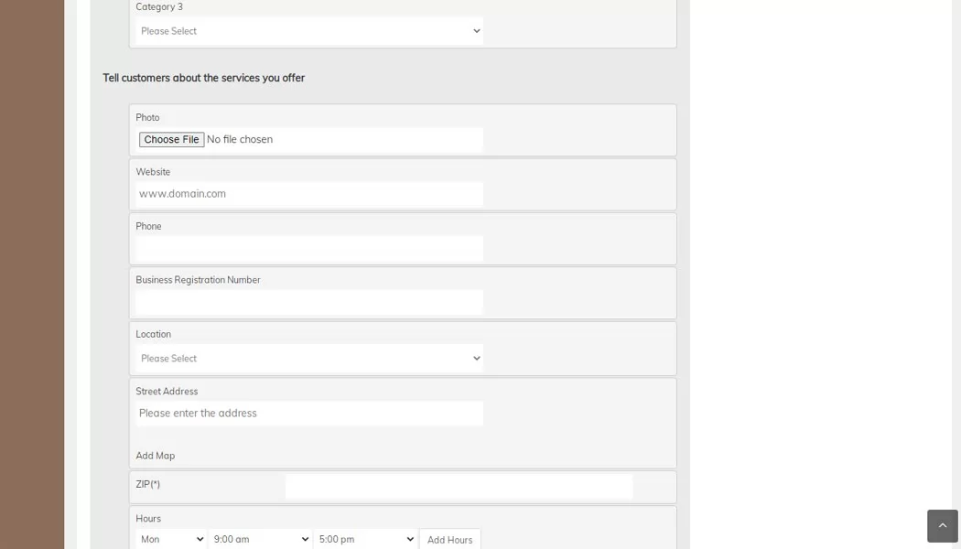Select the Business Registration Number field
Screen dimensions: 961x549
(x=309, y=302)
